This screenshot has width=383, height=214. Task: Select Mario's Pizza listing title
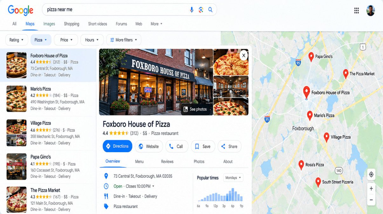tap(41, 89)
